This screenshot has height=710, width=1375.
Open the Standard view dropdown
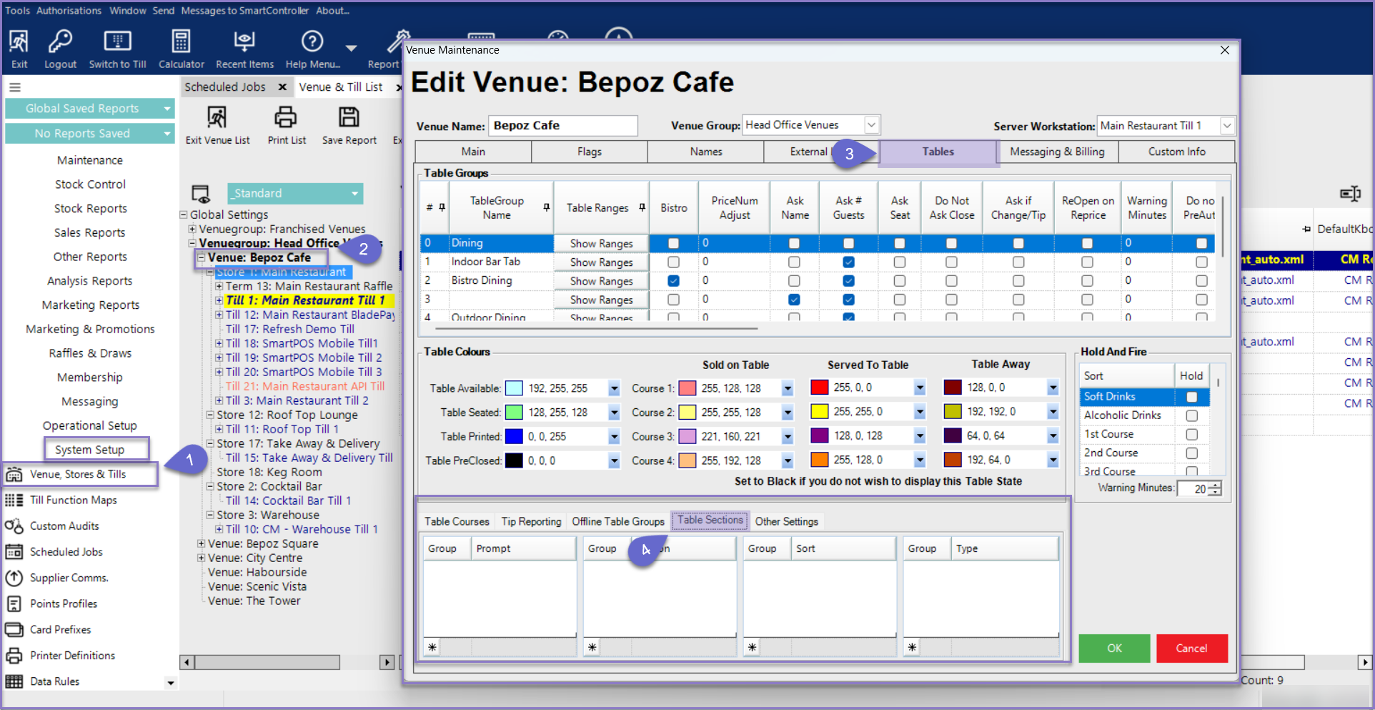point(354,194)
